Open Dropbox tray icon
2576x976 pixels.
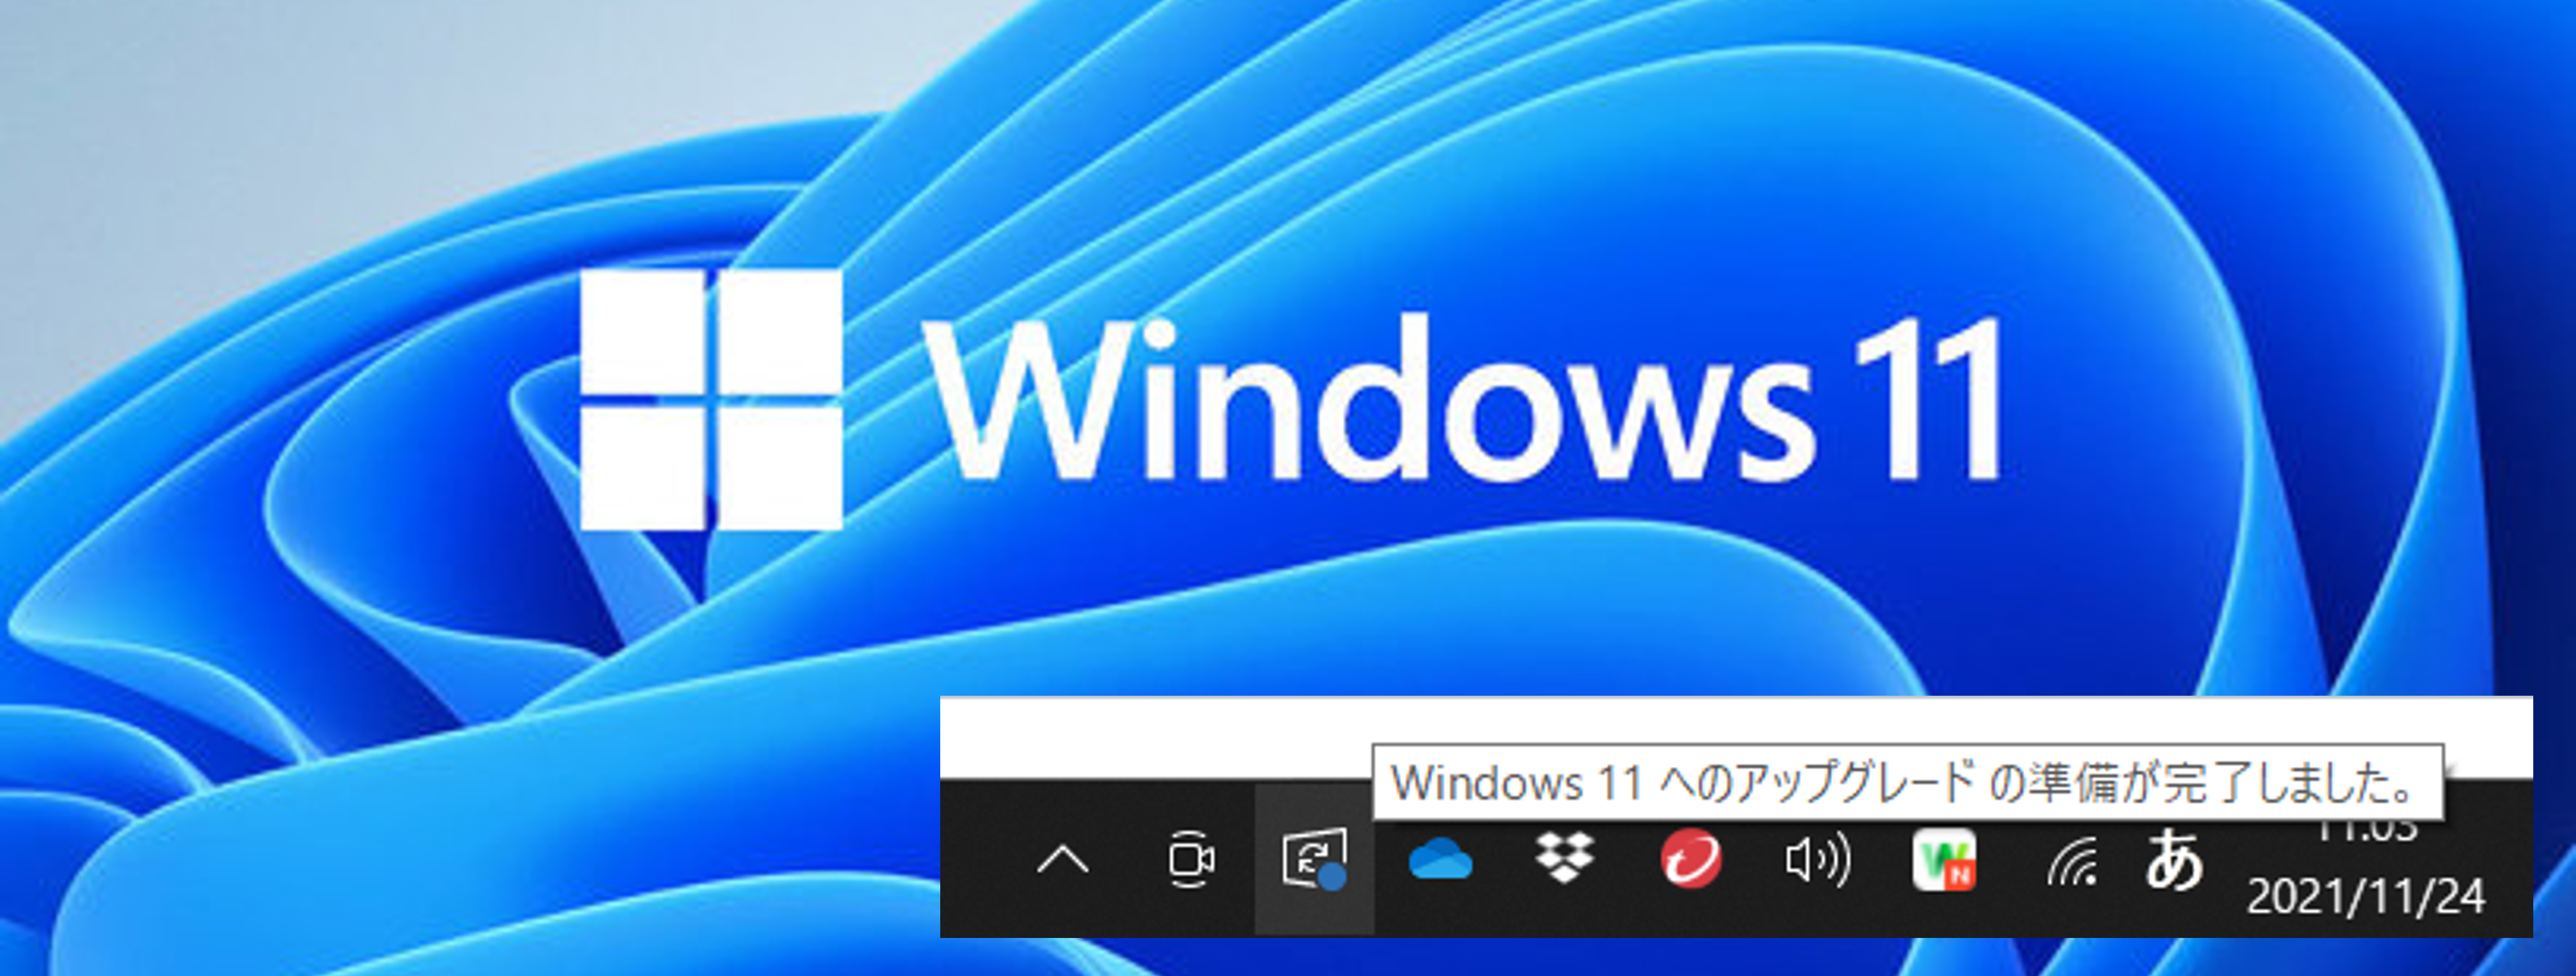tap(1565, 859)
